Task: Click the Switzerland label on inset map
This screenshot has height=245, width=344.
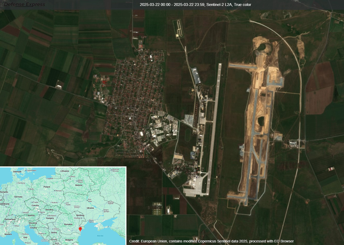Action: (10, 219)
